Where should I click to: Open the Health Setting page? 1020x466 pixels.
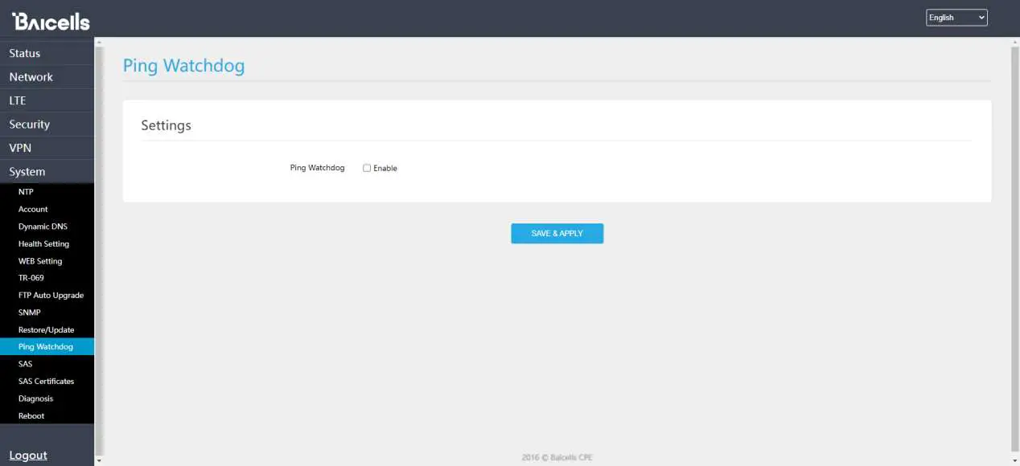(47, 243)
